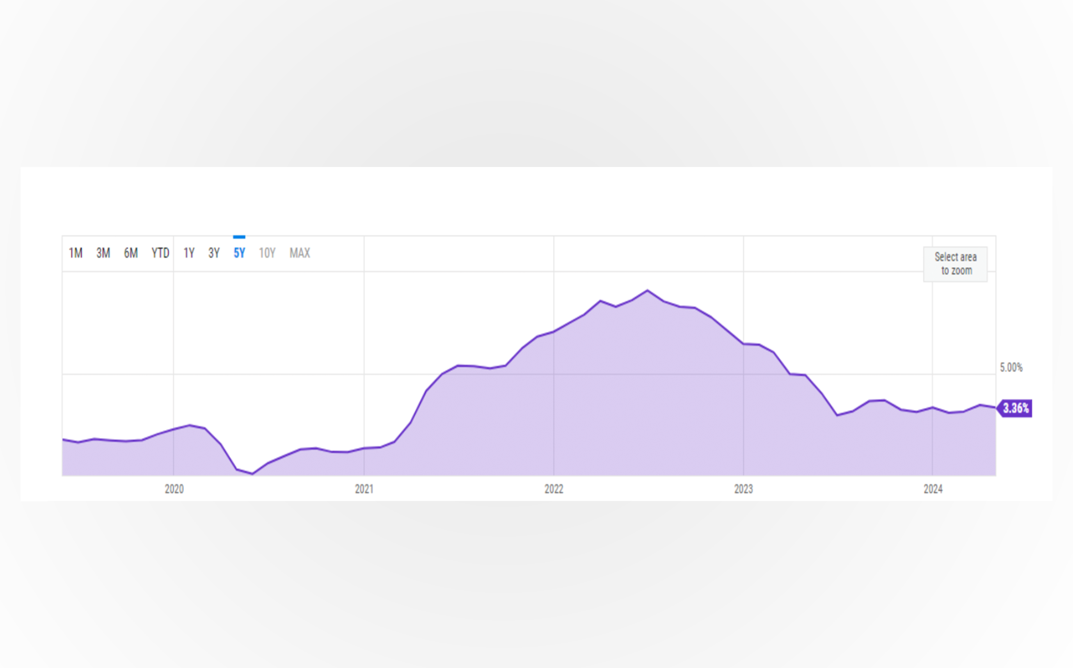Click the chart's lowest point in mid-2020
This screenshot has width=1073, height=668.
[x=252, y=474]
